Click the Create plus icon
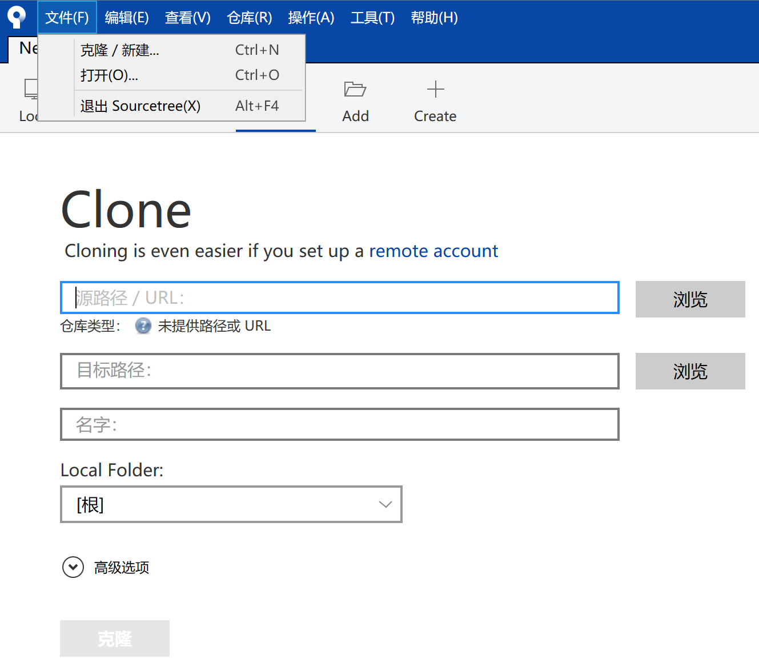Viewport: 759px width, 659px height. pyautogui.click(x=435, y=89)
